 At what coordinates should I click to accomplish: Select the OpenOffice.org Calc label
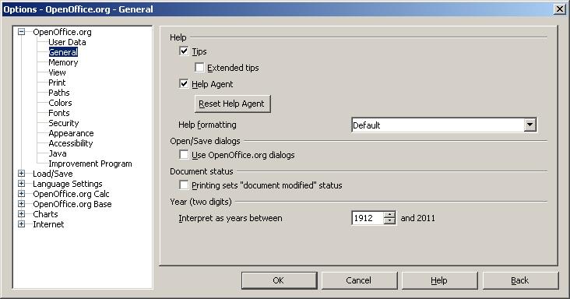coord(72,194)
